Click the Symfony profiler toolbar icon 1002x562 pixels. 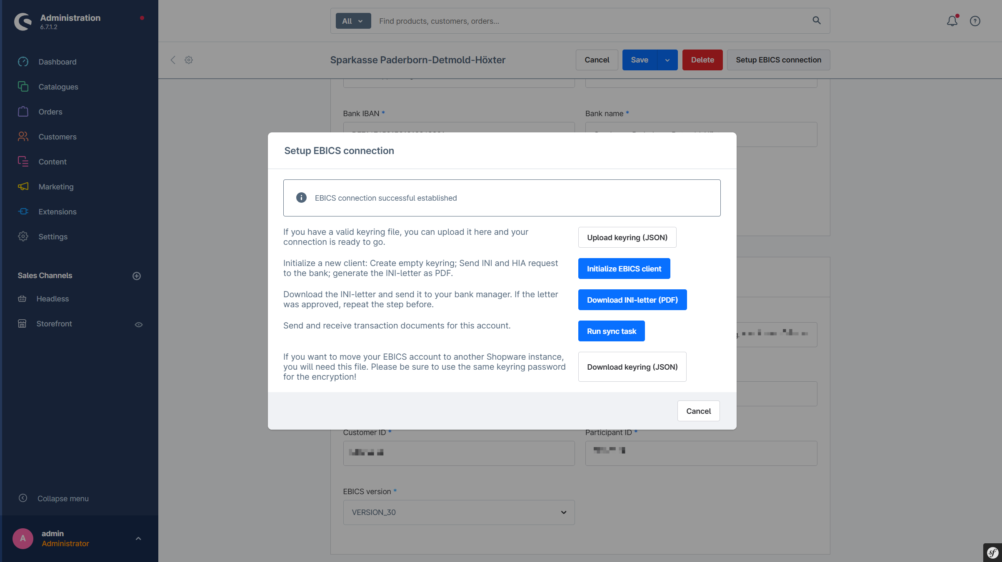pyautogui.click(x=992, y=553)
